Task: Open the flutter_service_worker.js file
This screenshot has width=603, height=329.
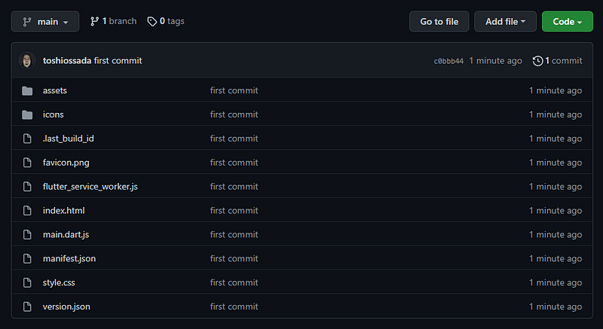Action: [x=90, y=187]
